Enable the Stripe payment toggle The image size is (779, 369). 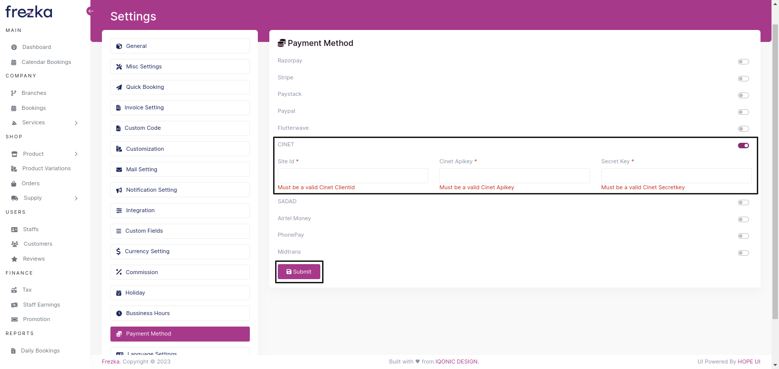click(x=744, y=78)
